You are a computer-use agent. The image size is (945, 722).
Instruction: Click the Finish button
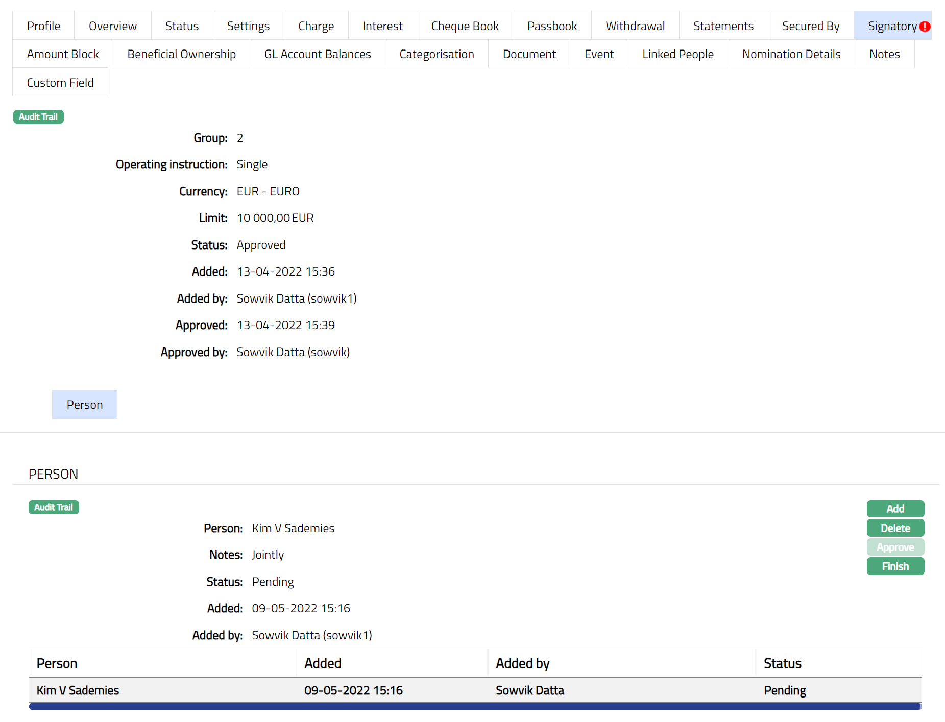pyautogui.click(x=895, y=566)
